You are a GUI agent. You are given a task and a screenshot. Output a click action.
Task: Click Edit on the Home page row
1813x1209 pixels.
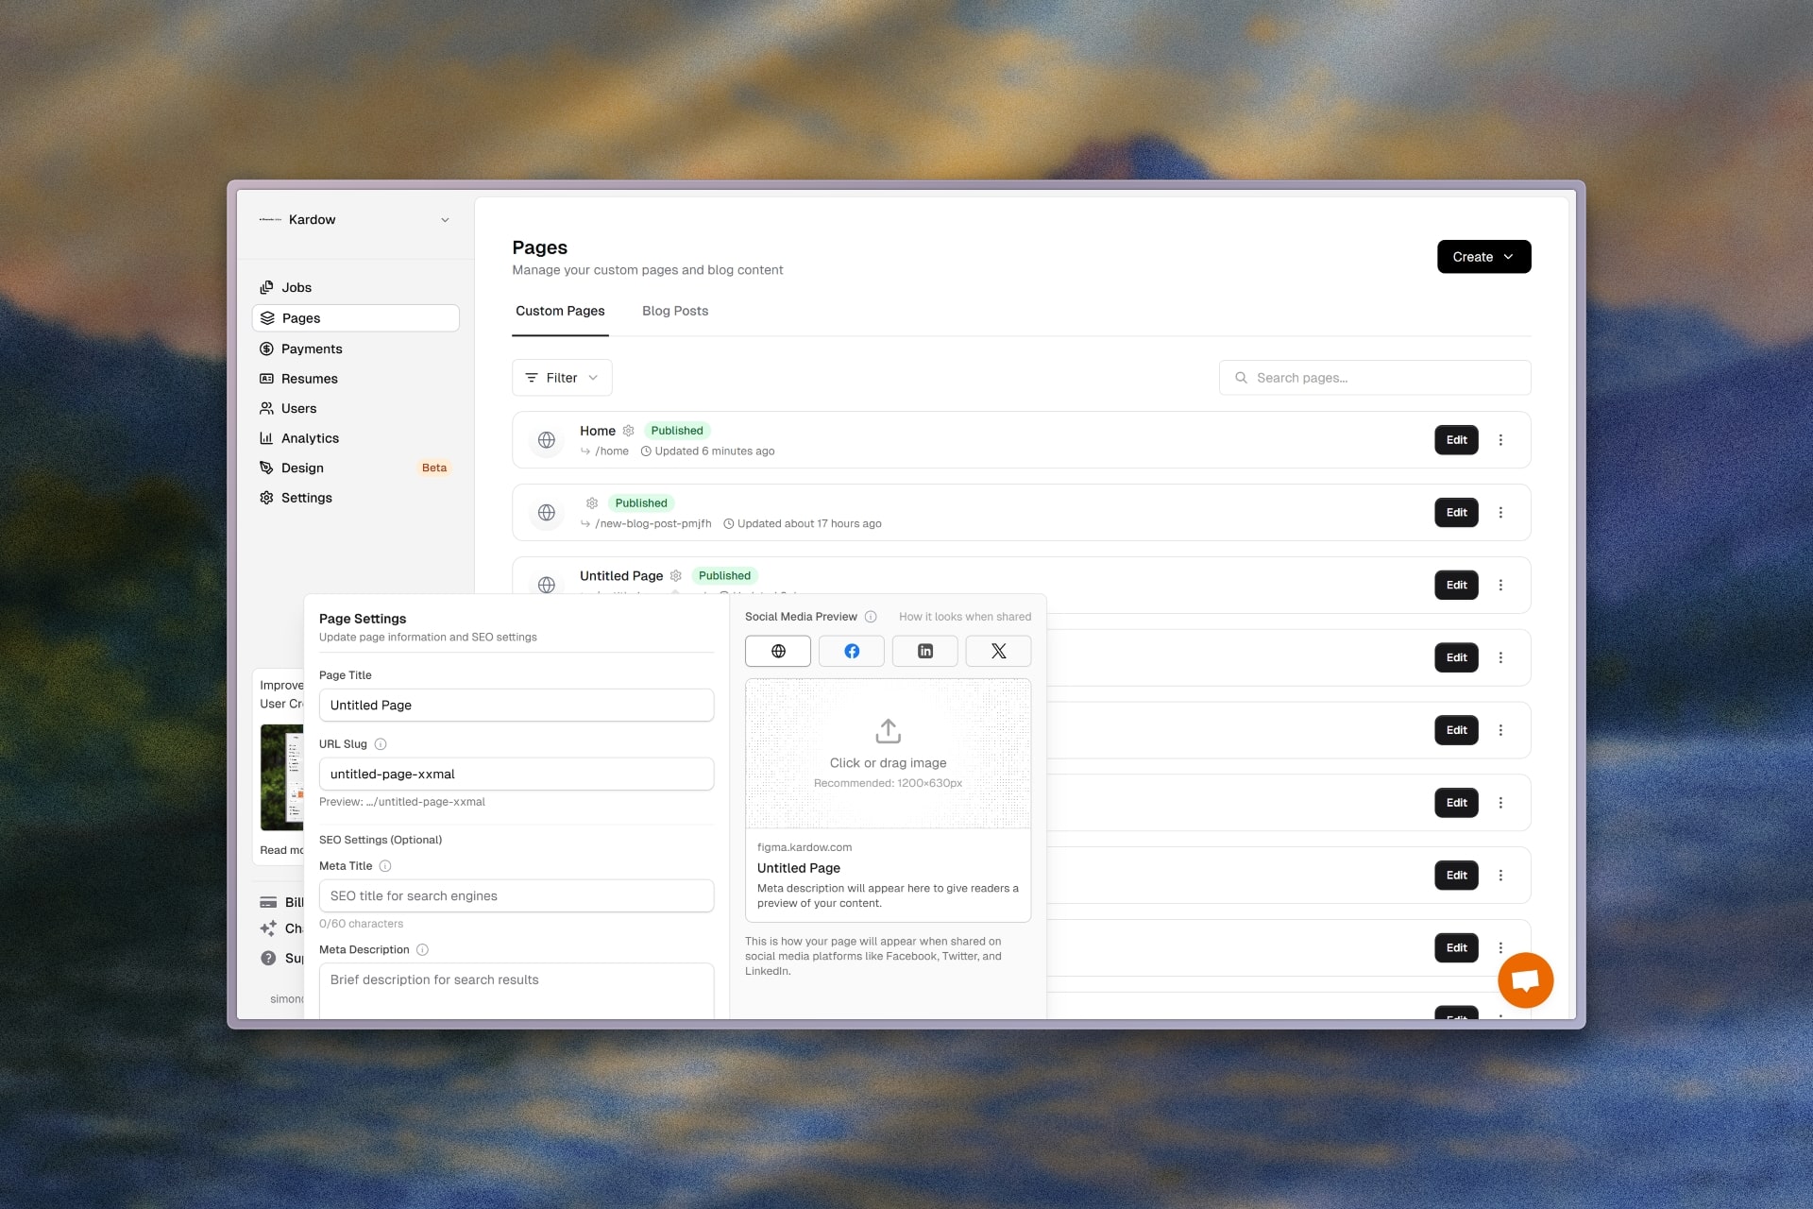click(1455, 439)
